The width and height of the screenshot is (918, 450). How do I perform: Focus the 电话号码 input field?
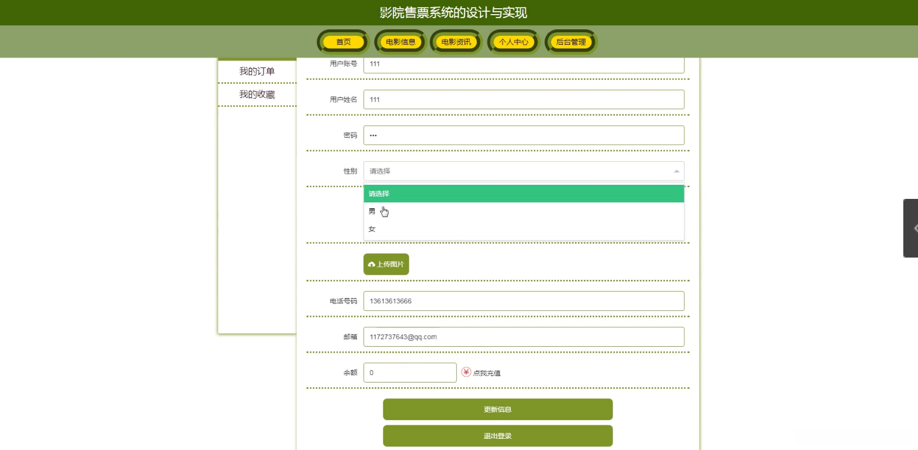(524, 301)
